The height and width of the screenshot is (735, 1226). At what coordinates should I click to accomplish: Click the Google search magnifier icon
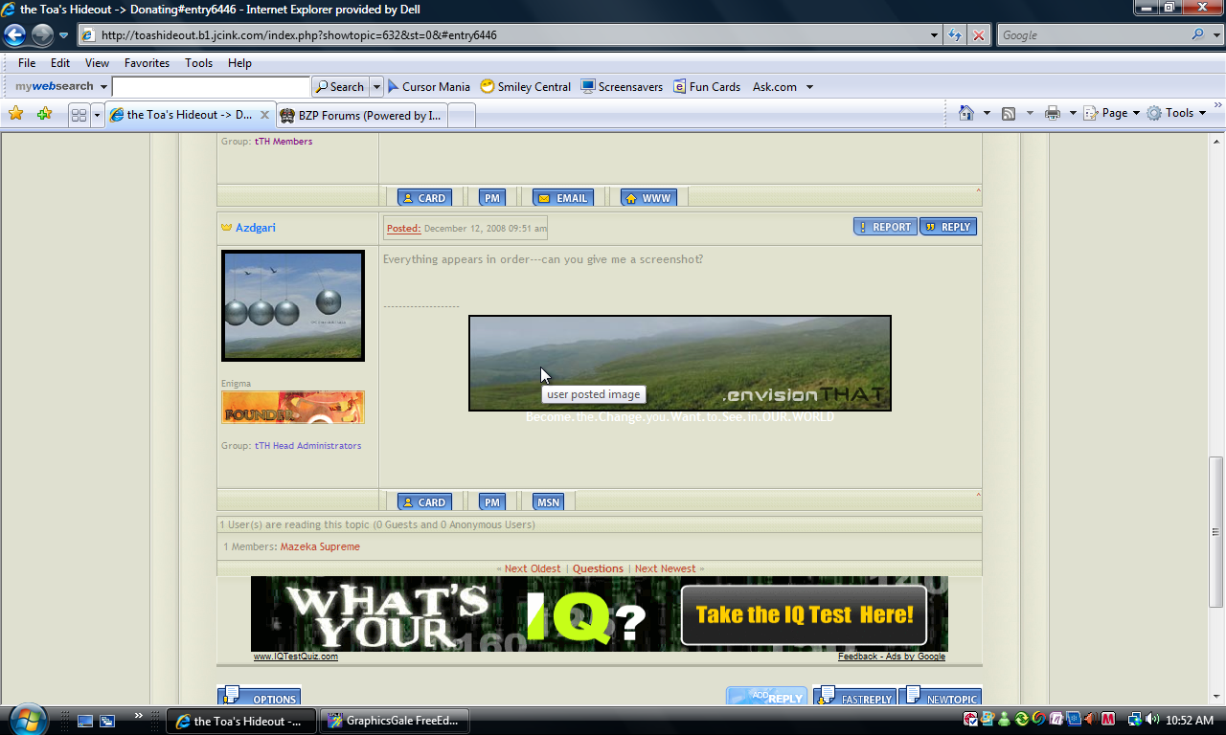tap(1197, 35)
